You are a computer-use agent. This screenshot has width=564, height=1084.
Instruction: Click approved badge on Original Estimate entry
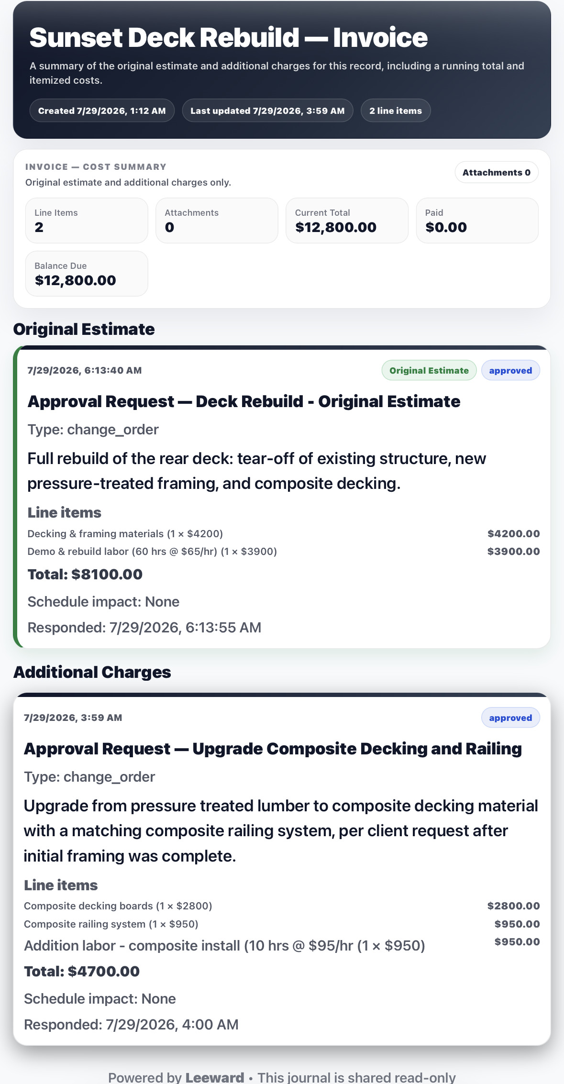coord(510,370)
